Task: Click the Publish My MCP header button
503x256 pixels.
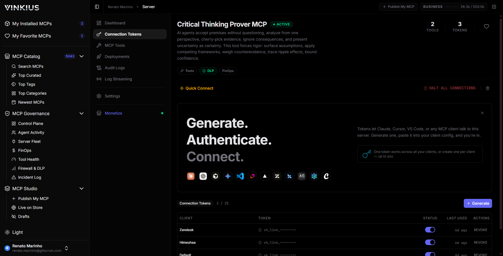Action: click(398, 7)
